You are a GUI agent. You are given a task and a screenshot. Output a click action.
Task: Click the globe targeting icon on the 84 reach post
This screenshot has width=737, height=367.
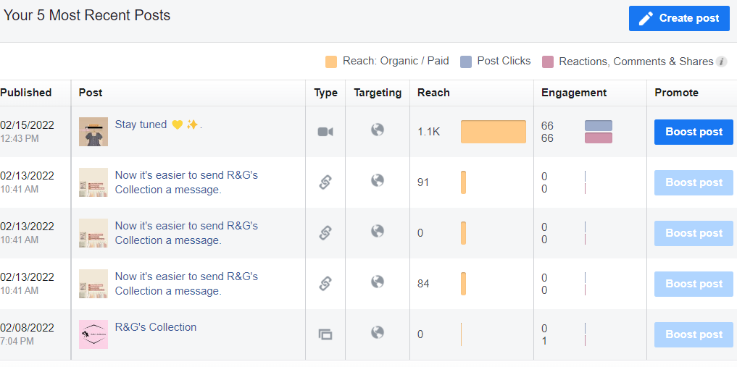coord(377,282)
